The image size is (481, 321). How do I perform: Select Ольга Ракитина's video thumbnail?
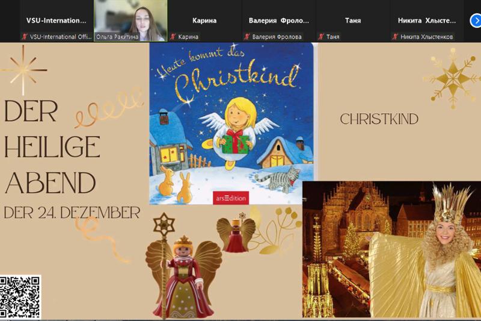pyautogui.click(x=130, y=20)
